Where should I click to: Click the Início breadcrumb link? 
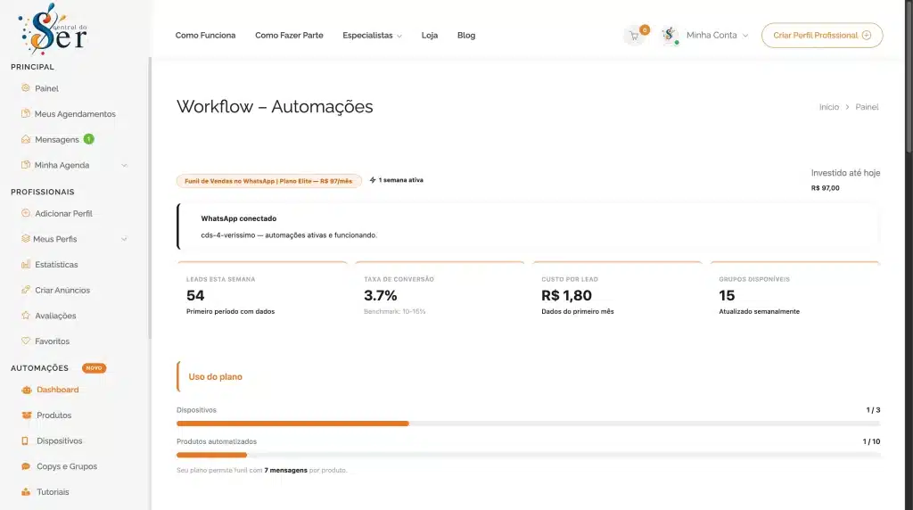point(828,107)
